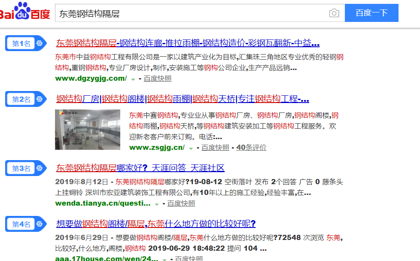Click the 第4名 rank badge icon
420x261 pixels.
(26, 224)
